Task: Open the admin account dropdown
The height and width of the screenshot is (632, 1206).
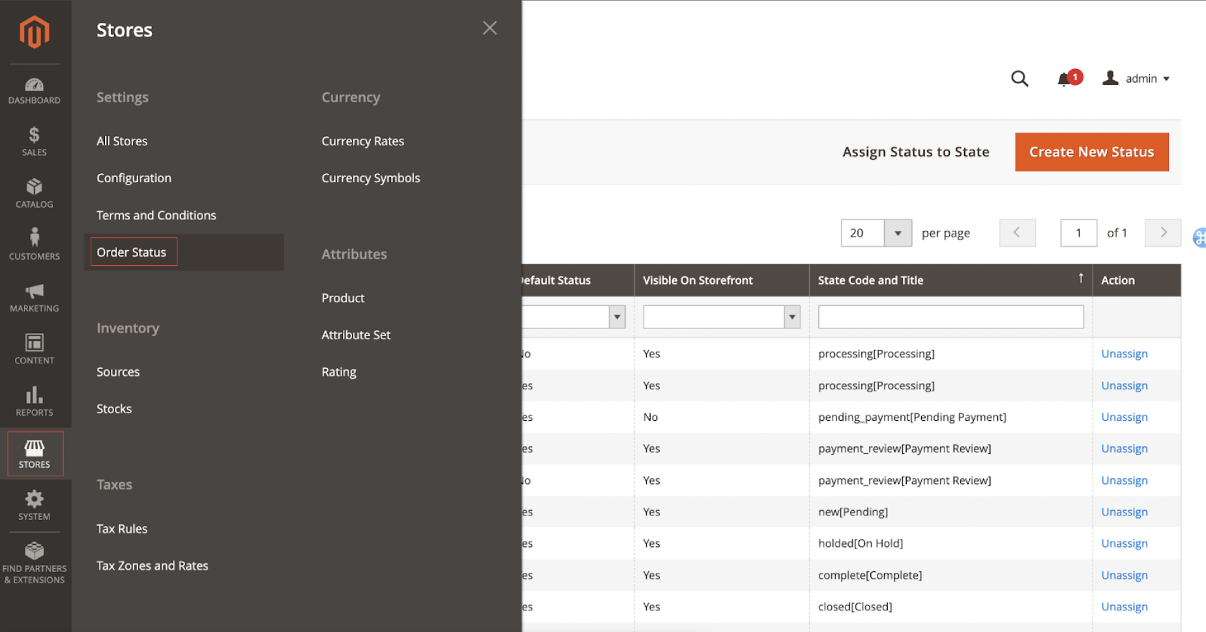Action: coord(1136,78)
